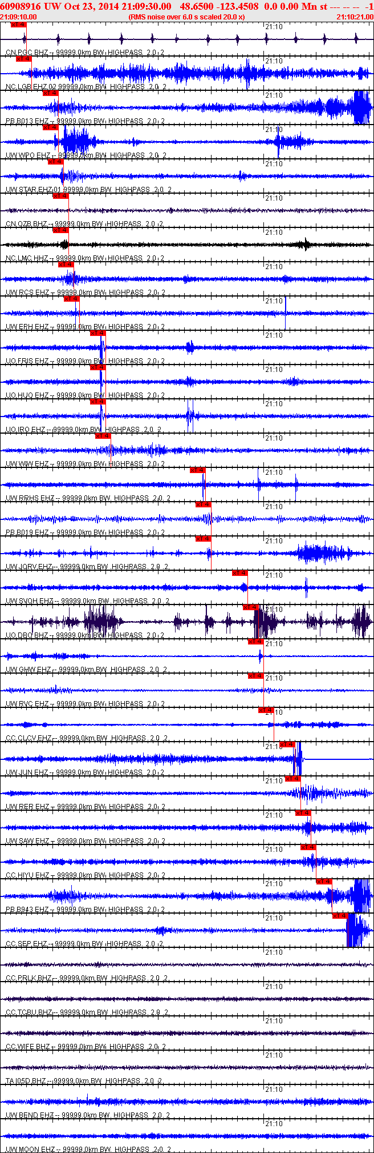Click the RMS noise scaling note in header

(x=187, y=17)
